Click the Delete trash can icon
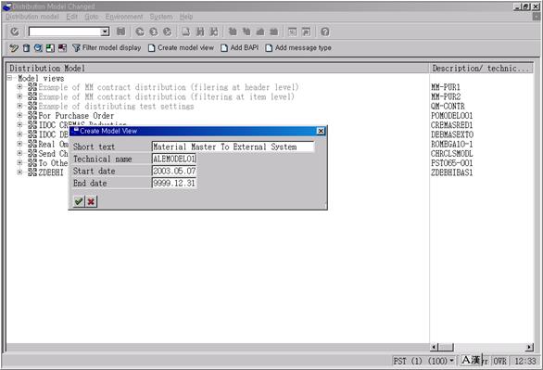Screen dimensions: 543x370 click(x=26, y=48)
